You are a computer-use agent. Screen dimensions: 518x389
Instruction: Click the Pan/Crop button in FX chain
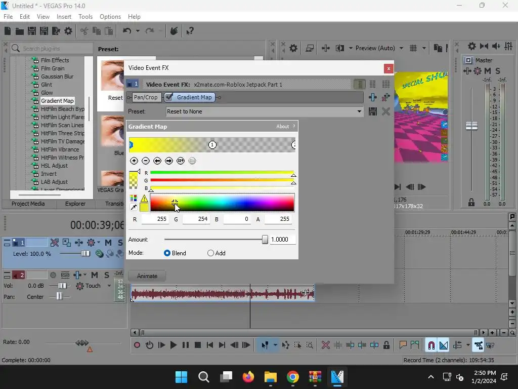(x=146, y=97)
